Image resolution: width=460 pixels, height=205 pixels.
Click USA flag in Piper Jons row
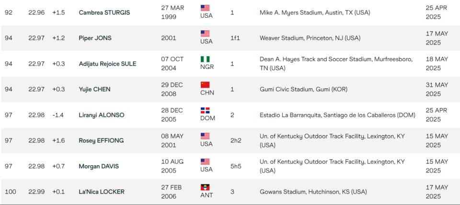(205, 34)
